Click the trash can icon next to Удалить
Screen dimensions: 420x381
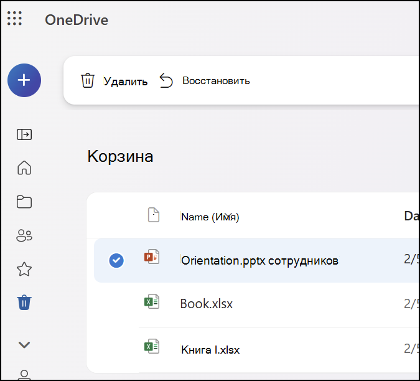pyautogui.click(x=88, y=80)
